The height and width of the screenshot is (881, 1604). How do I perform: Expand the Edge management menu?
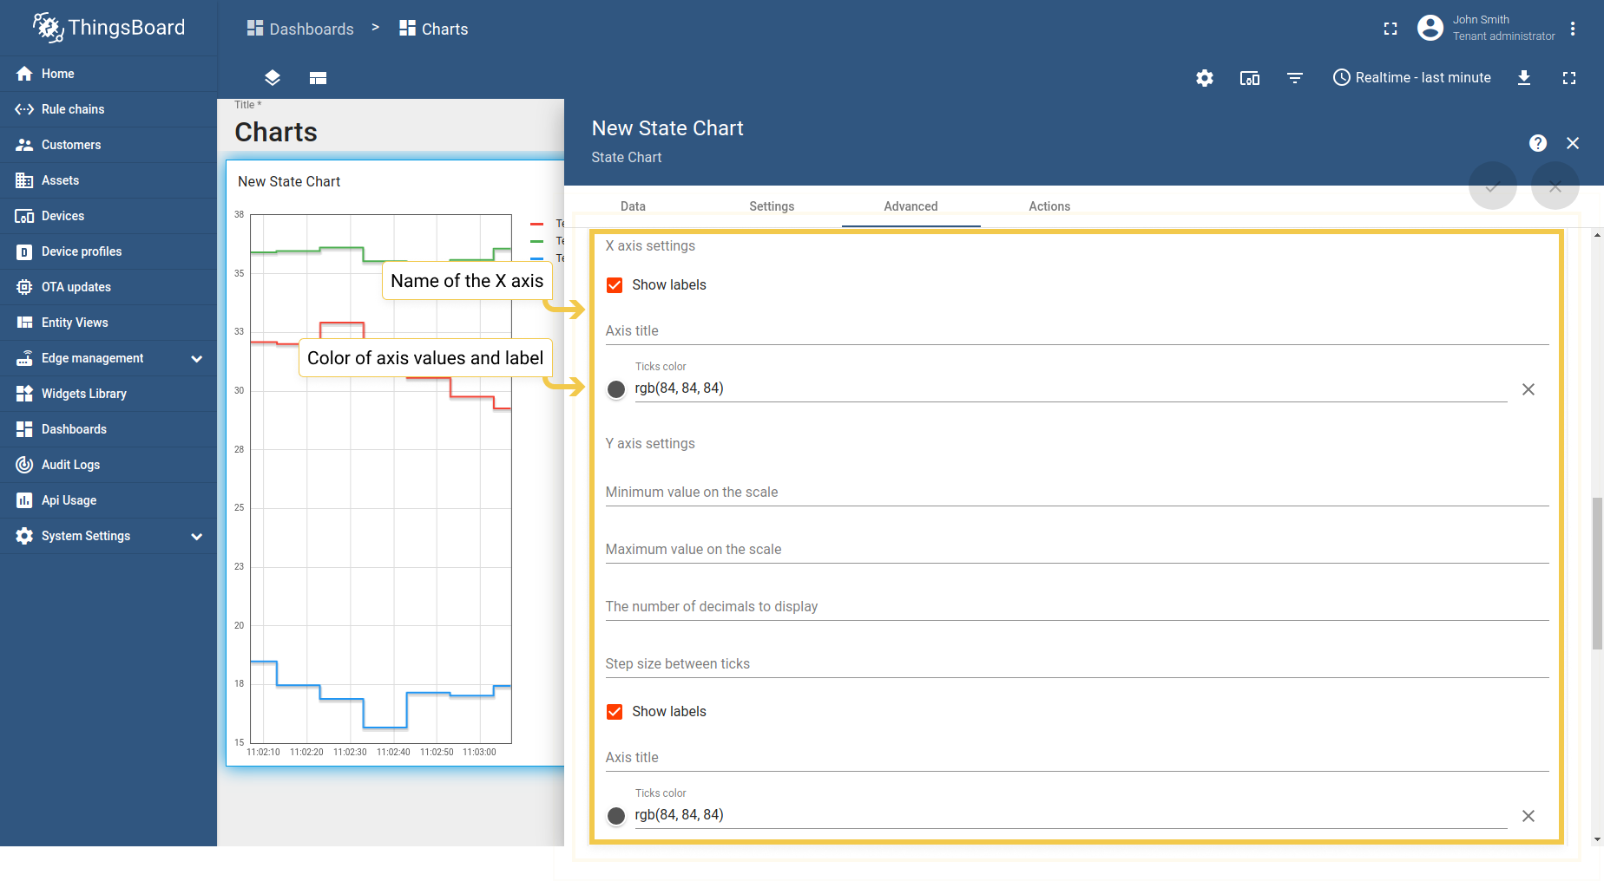click(197, 358)
